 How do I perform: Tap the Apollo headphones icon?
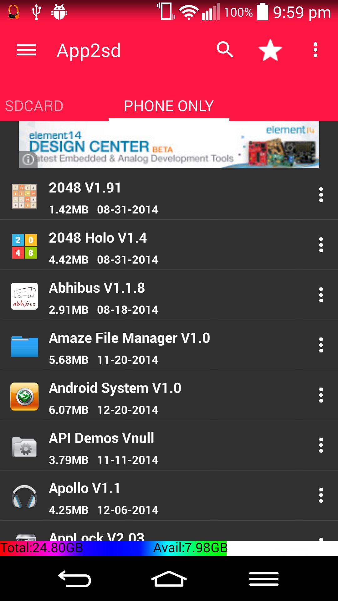[24, 497]
